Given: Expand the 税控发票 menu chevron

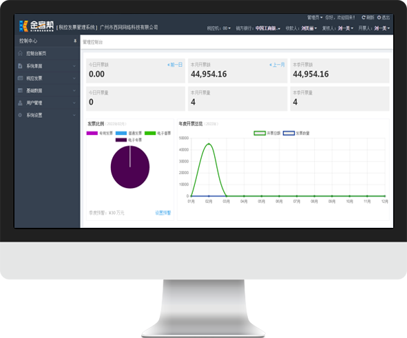Looking at the screenshot, I should click(x=74, y=78).
